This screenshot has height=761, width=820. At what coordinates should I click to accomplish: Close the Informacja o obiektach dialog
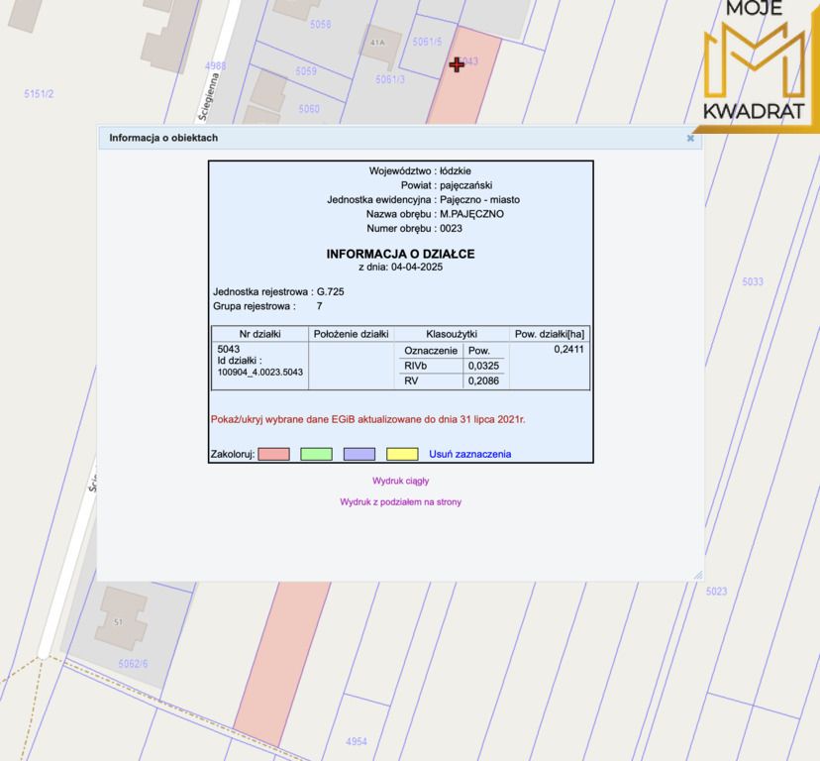tap(690, 138)
